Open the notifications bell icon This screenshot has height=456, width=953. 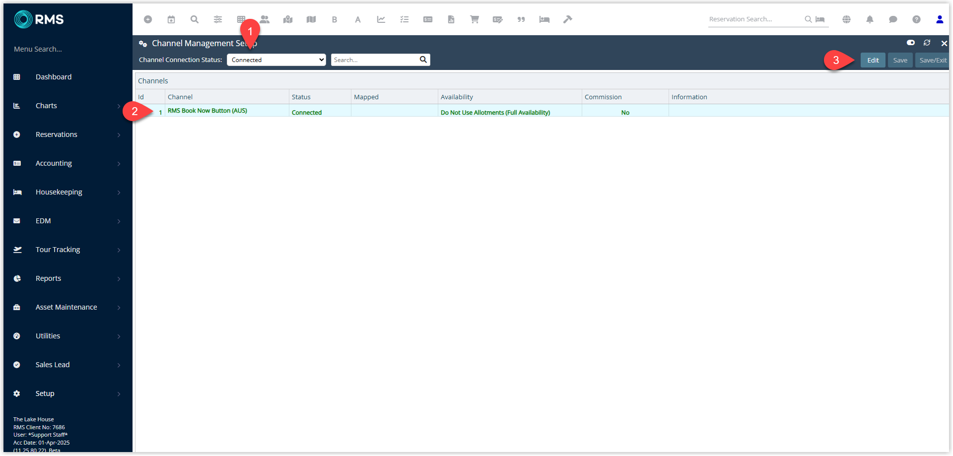point(870,19)
